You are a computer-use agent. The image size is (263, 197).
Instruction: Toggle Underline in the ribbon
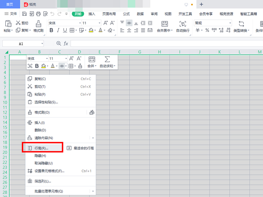(65, 30)
